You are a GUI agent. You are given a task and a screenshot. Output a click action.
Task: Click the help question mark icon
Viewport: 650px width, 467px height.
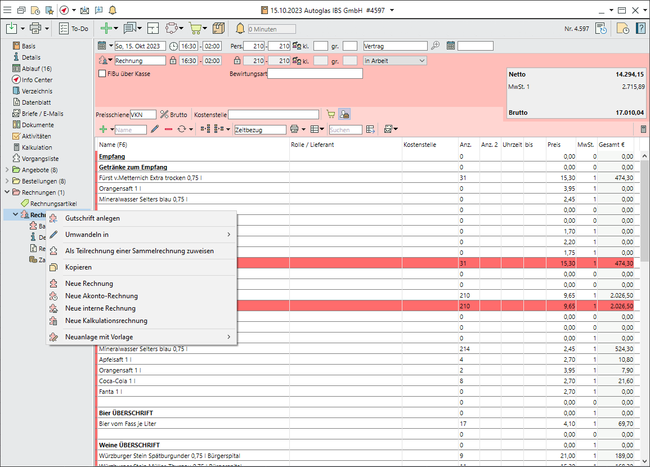click(x=640, y=29)
